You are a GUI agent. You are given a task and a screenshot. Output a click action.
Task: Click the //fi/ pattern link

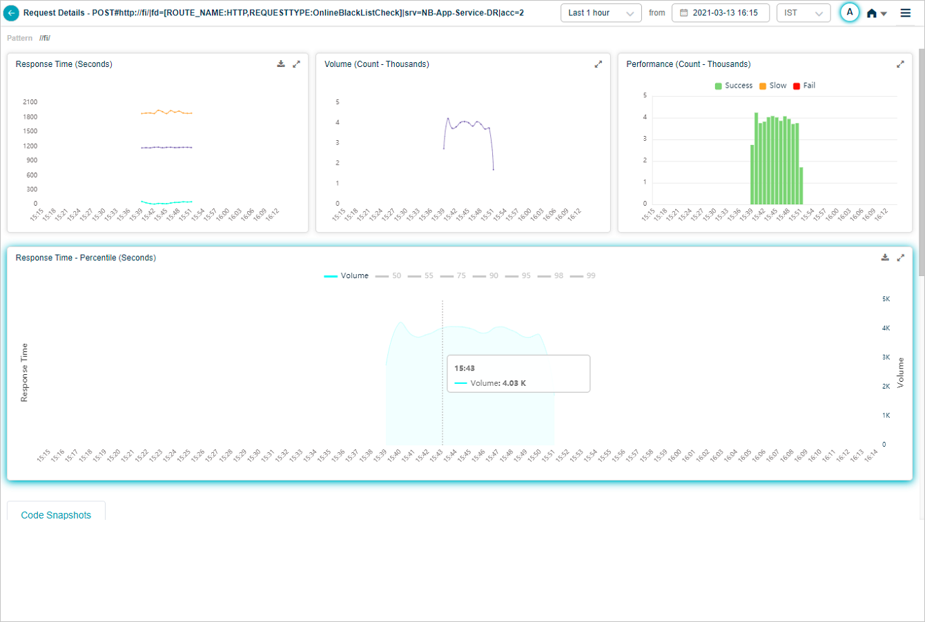coord(45,38)
